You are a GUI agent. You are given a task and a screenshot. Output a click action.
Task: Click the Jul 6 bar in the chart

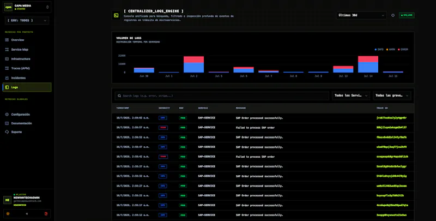point(244,70)
